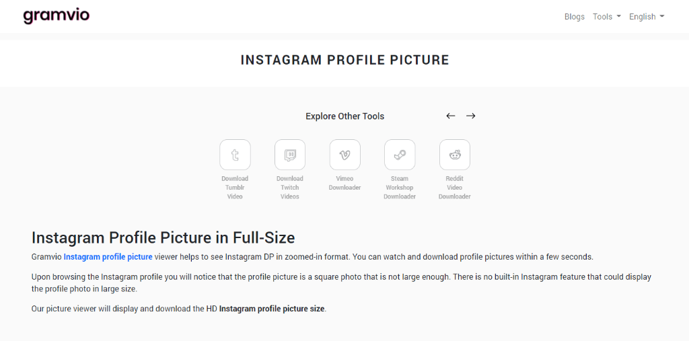
Task: Expand the Tools dropdown menu
Action: (x=606, y=17)
